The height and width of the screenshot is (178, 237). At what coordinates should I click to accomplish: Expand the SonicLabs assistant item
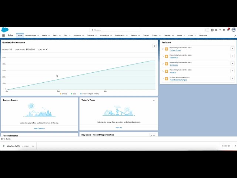pos(163,64)
